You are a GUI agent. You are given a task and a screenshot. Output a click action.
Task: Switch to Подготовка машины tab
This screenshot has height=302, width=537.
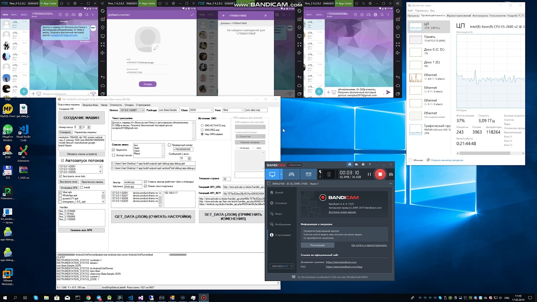tap(69, 105)
